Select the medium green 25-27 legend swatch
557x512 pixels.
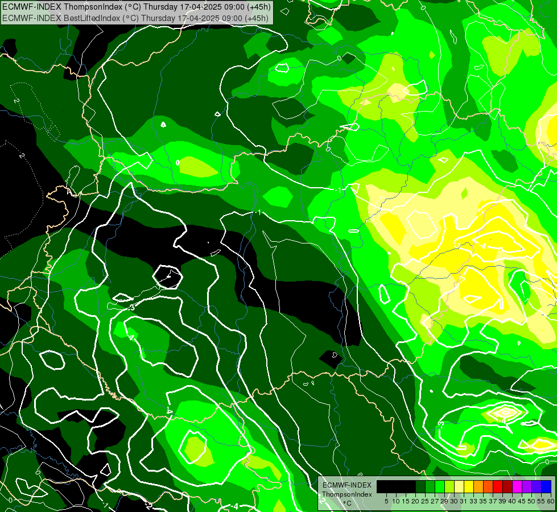(430, 486)
